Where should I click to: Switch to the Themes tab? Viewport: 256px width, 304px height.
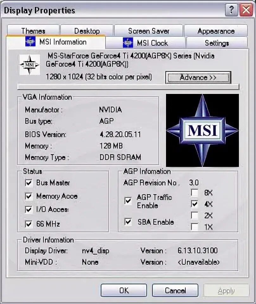33,31
